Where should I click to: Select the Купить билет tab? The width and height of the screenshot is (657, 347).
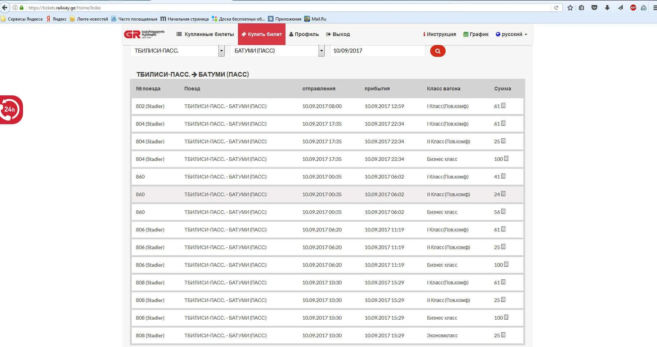262,34
